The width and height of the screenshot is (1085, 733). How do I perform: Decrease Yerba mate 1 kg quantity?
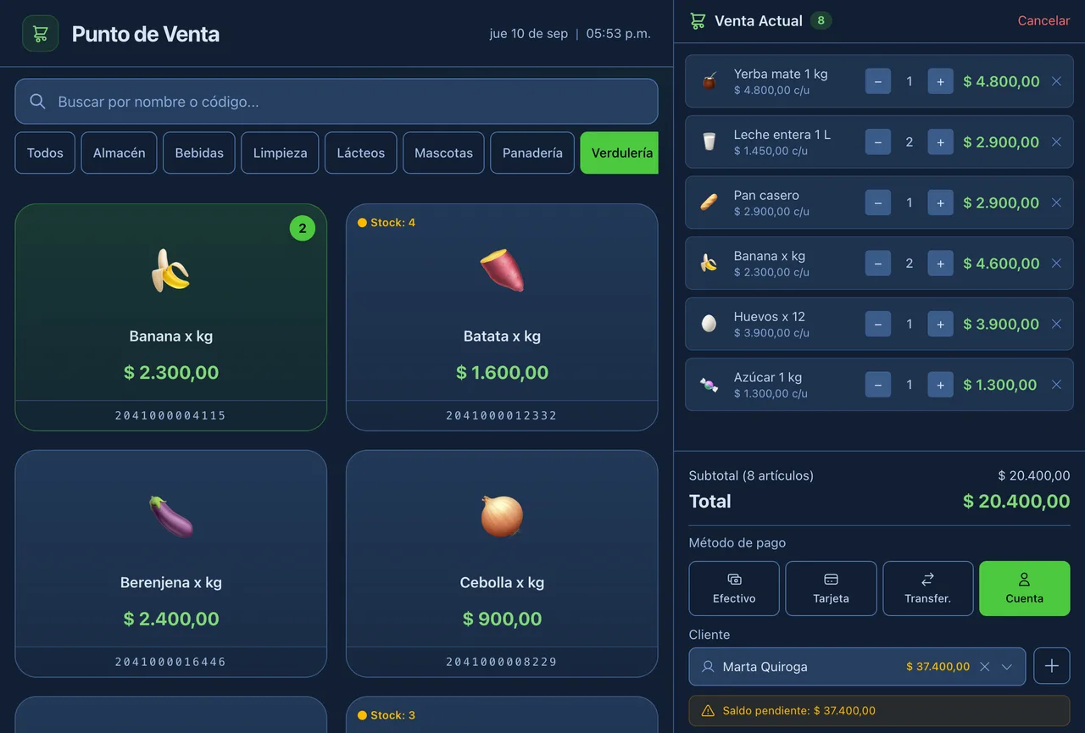pyautogui.click(x=877, y=81)
